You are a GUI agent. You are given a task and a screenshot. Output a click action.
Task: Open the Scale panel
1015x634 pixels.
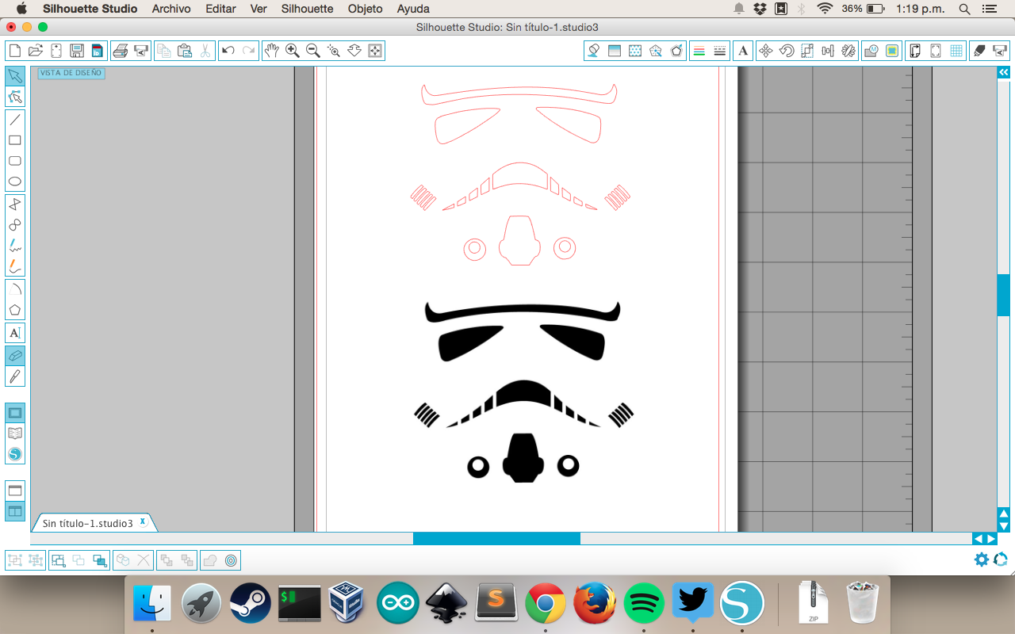(x=807, y=51)
